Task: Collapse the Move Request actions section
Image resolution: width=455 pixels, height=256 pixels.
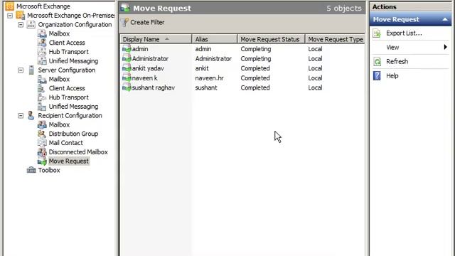Action: 445,19
